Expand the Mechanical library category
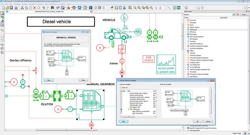250x135 pixels. (186, 30)
